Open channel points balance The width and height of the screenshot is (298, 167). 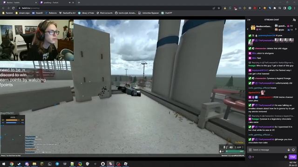(251, 157)
